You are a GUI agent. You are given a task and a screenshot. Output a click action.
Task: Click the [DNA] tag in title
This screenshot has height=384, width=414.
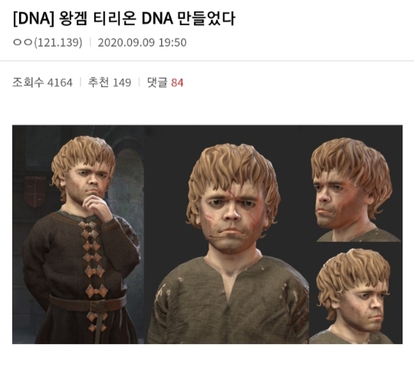click(x=33, y=18)
